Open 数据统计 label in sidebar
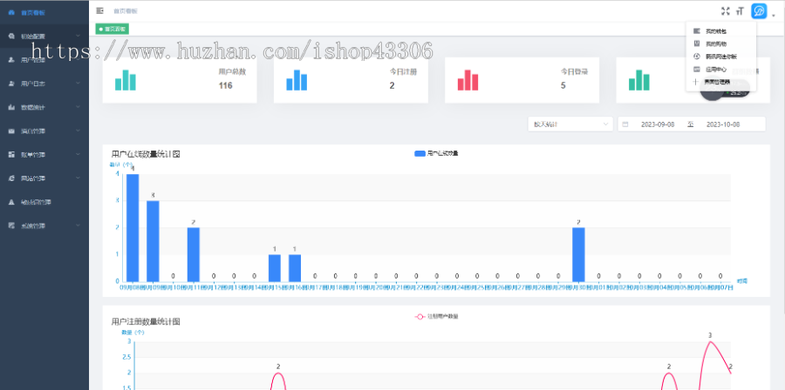The width and height of the screenshot is (785, 390). pos(33,107)
